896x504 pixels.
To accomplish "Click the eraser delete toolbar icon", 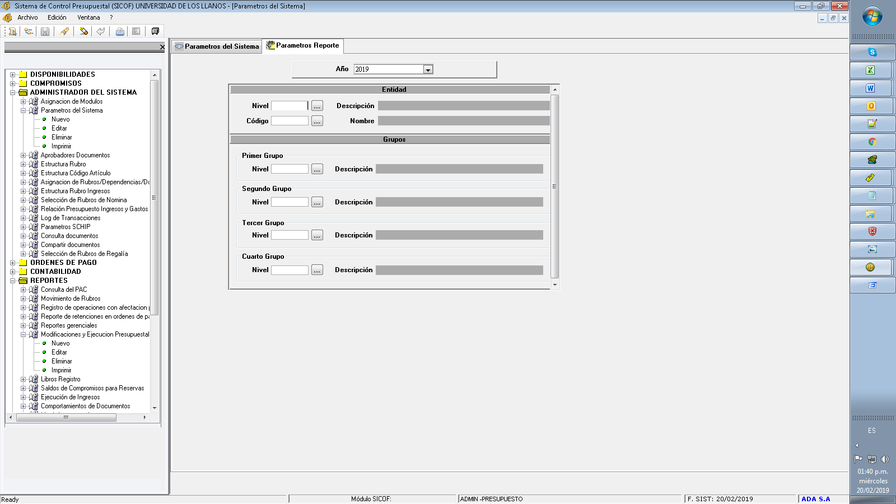I will 83,31.
